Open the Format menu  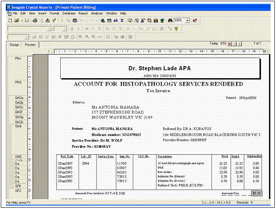(54, 13)
